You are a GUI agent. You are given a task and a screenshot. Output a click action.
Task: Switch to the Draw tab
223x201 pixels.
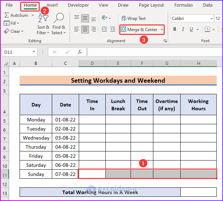point(123,5)
